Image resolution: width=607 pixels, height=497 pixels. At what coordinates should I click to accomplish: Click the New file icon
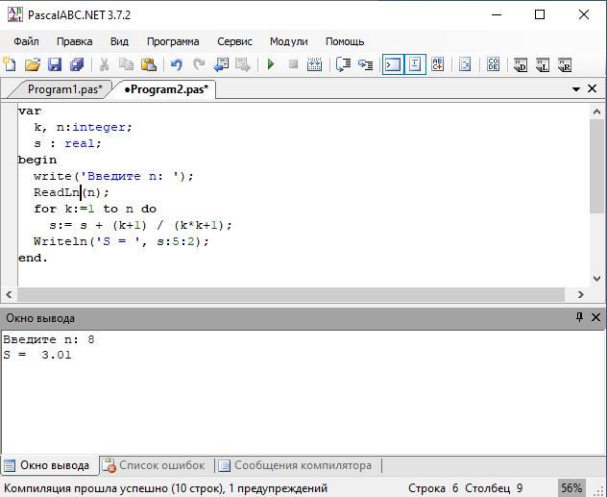tap(10, 64)
